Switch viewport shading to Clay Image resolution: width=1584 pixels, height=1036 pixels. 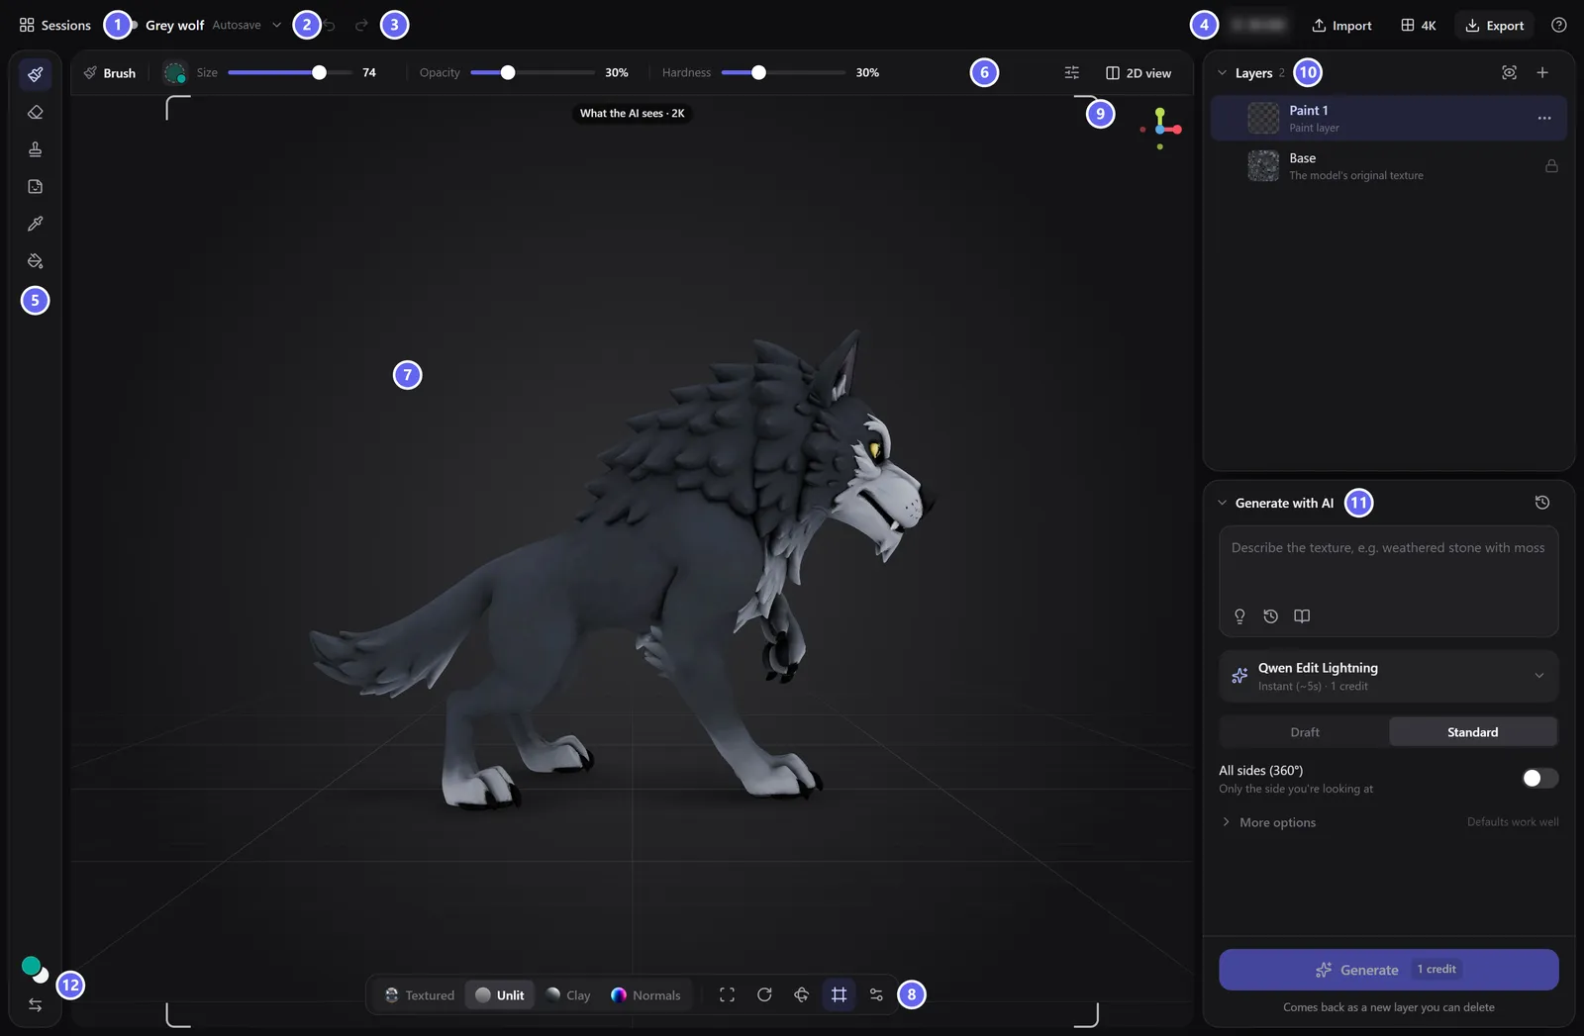coord(568,994)
